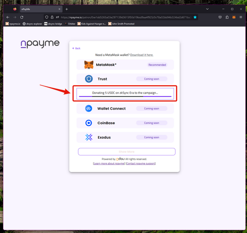Close the Firefox window
The height and width of the screenshot is (233, 247).
(x=241, y=9)
